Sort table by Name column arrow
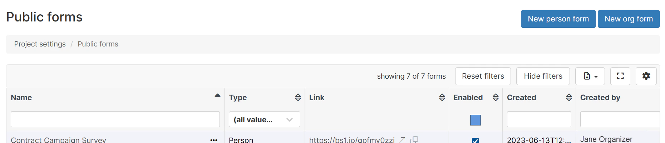 click(217, 95)
